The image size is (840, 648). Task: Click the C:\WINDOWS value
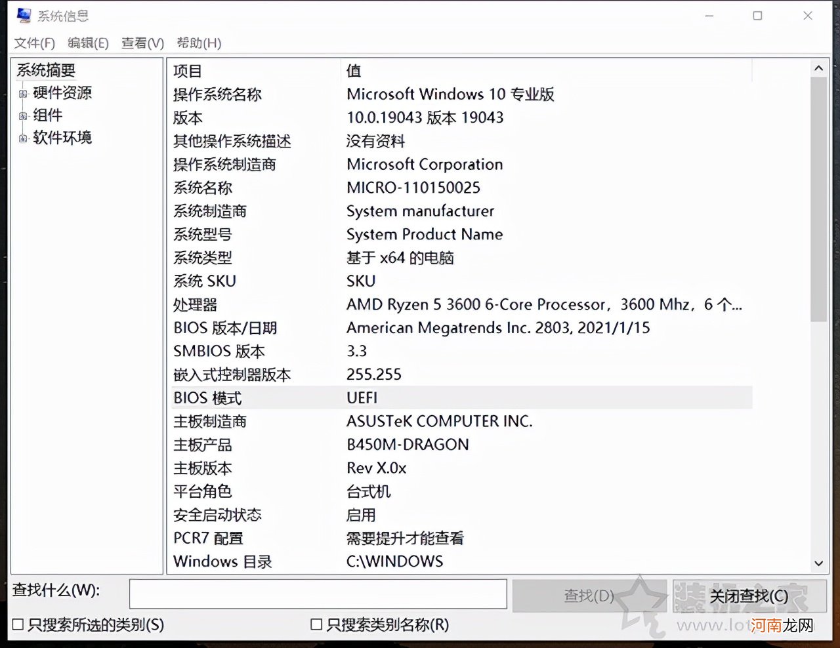coord(394,561)
